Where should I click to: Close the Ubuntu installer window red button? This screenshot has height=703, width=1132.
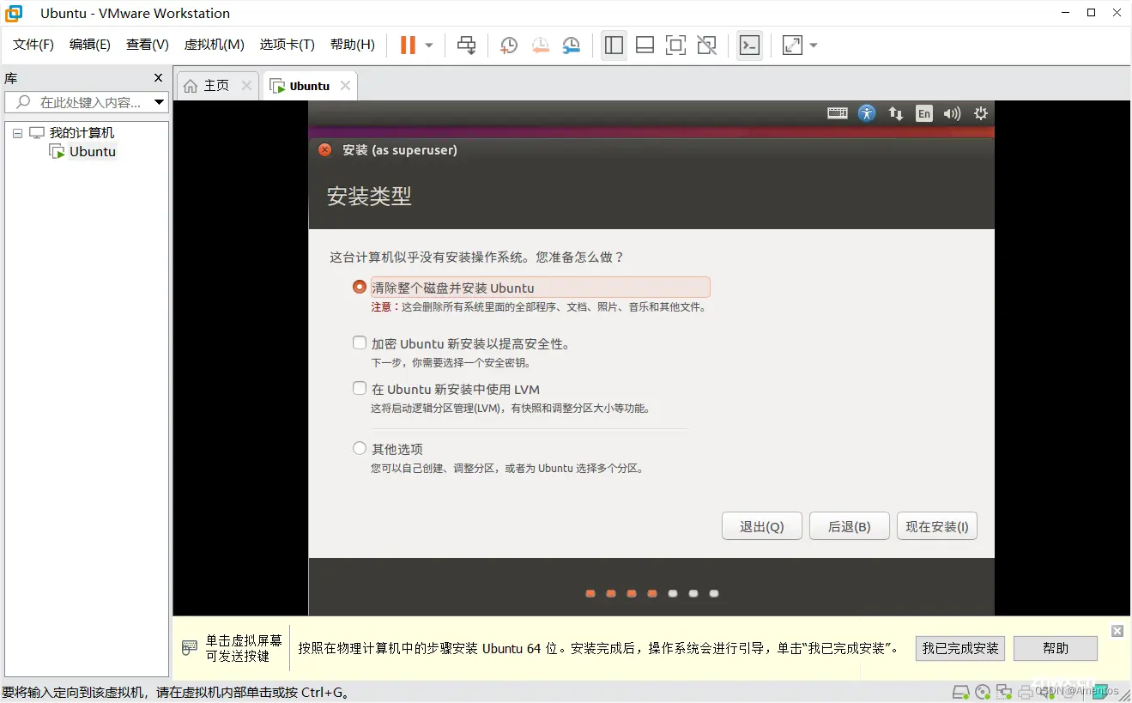click(x=324, y=149)
